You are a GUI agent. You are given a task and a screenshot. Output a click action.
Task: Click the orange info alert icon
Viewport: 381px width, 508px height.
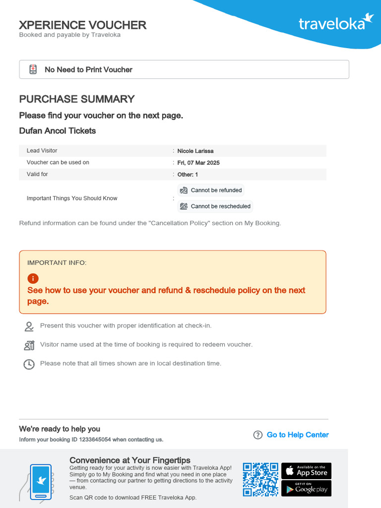pyautogui.click(x=33, y=278)
